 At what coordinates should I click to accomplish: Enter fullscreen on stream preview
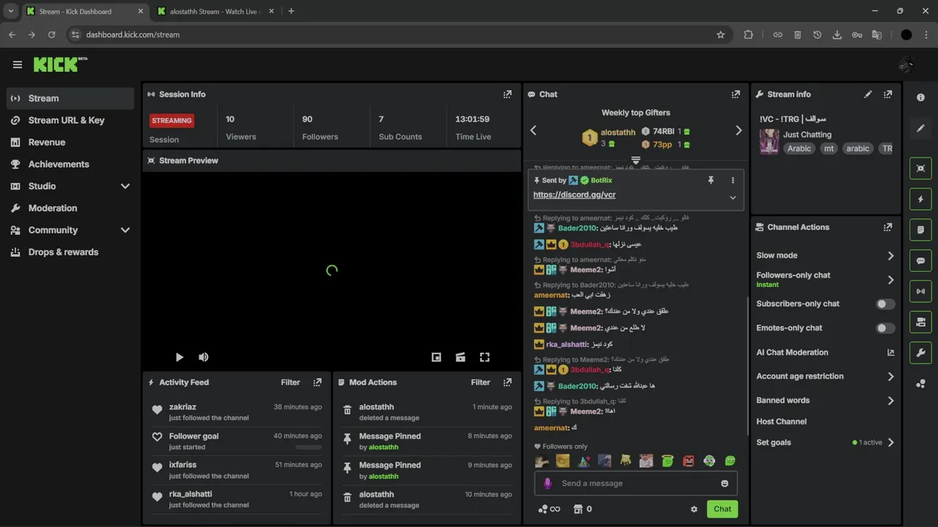point(484,357)
